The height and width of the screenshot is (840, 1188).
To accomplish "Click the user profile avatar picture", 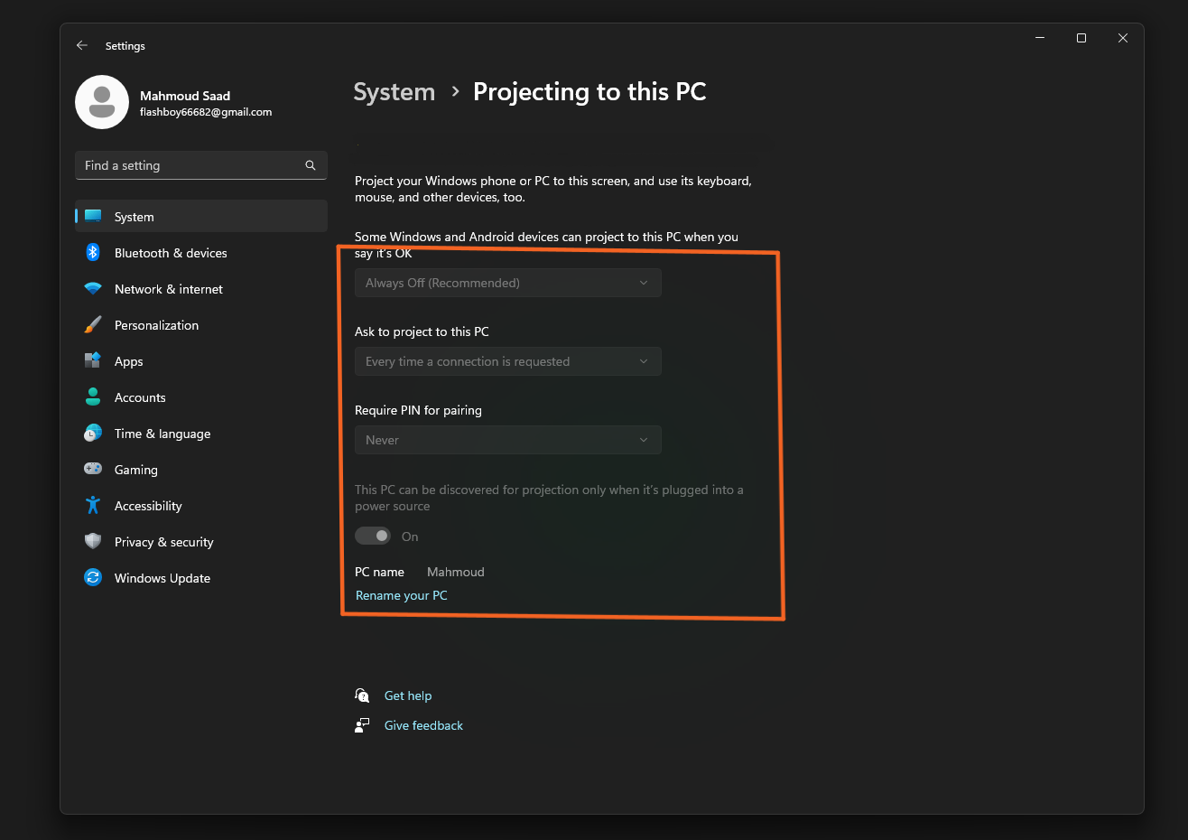I will click(102, 102).
